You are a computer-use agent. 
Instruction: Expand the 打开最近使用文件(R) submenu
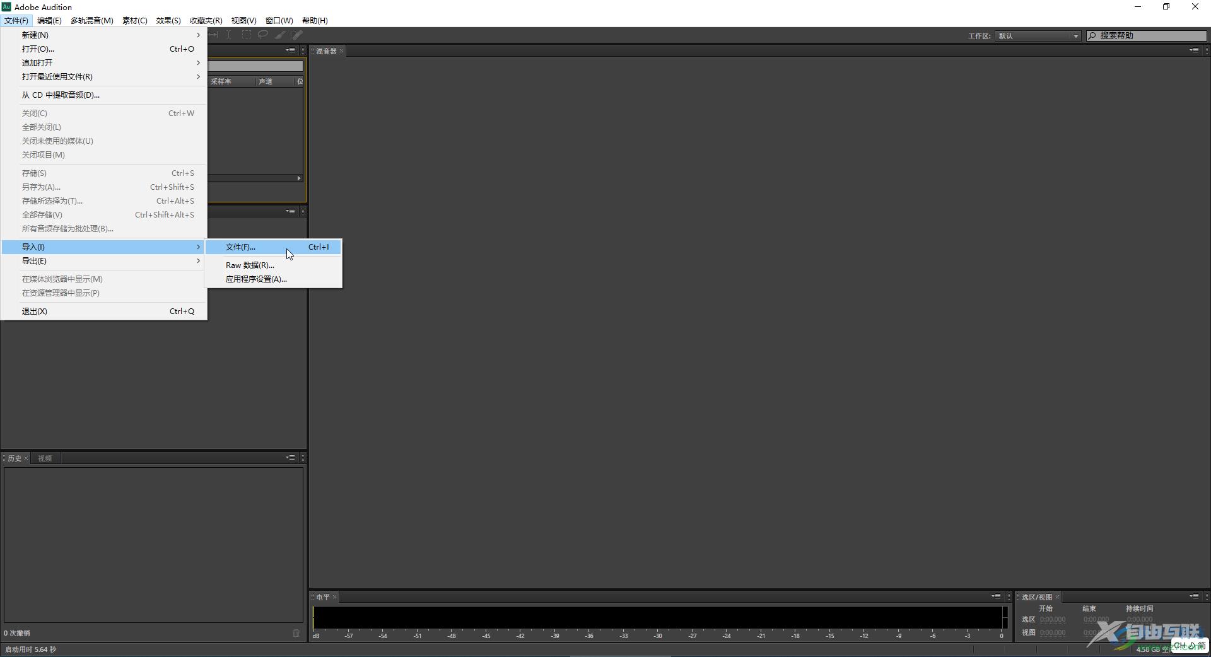click(103, 76)
